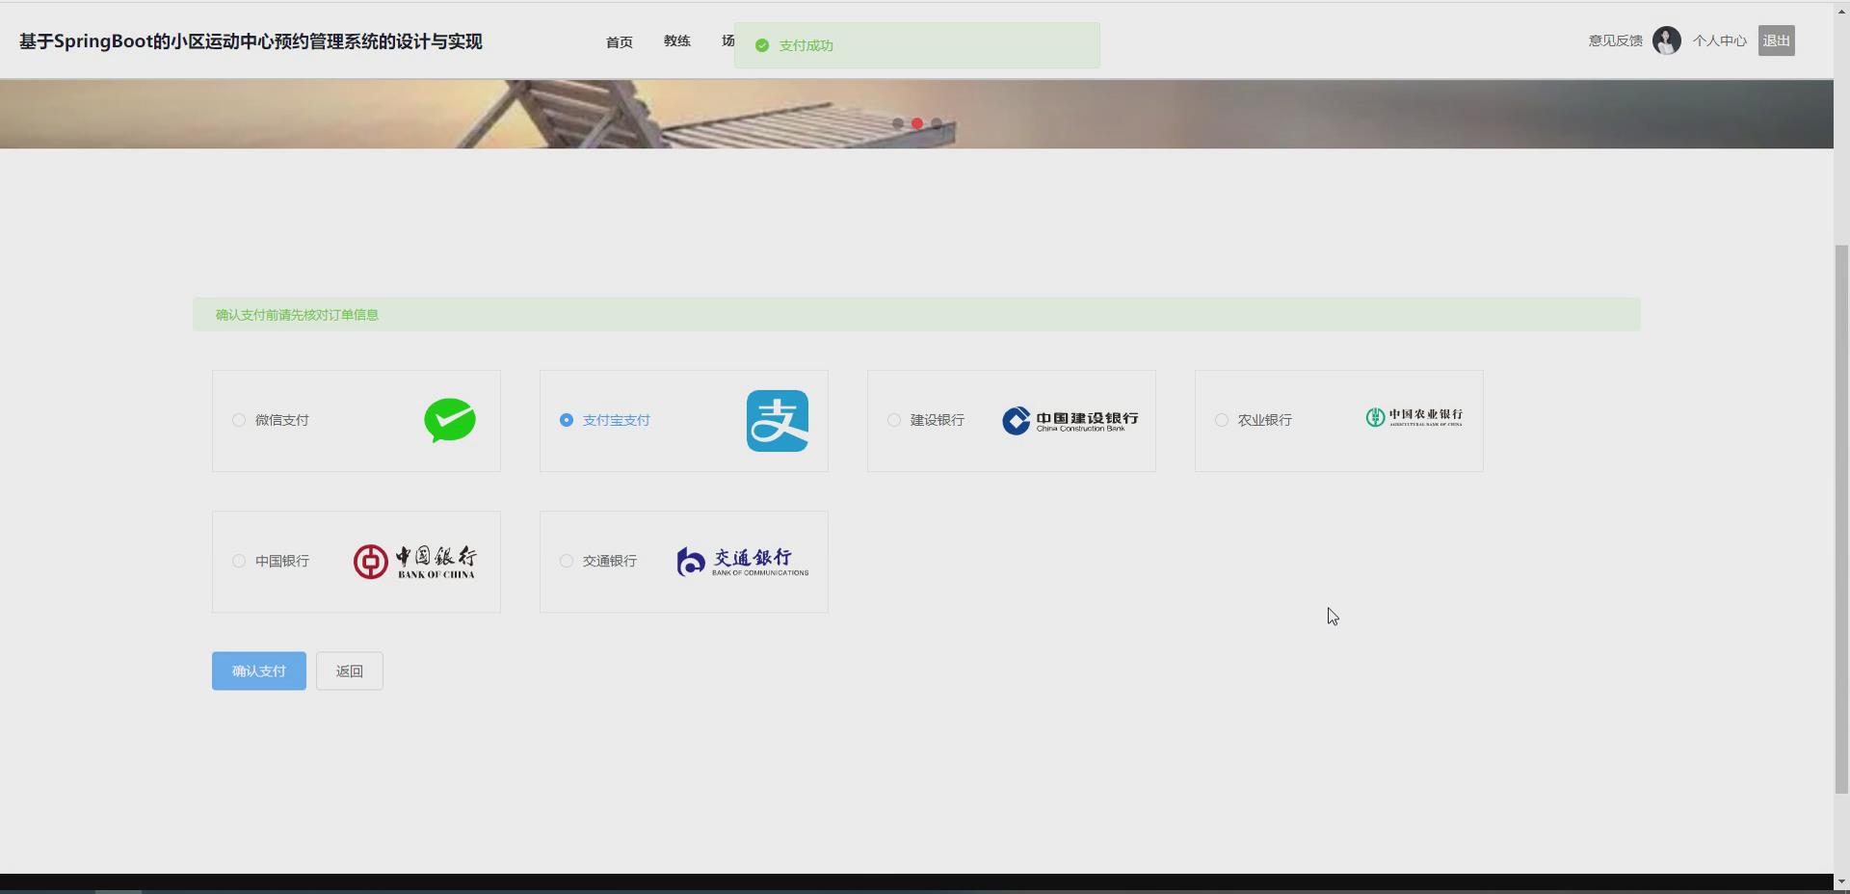Go to 个人中心

click(x=1720, y=40)
